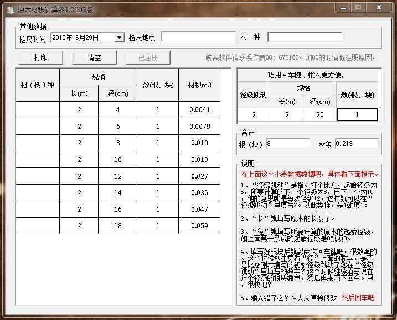Select the small table 长(m) cell

coord(287,115)
